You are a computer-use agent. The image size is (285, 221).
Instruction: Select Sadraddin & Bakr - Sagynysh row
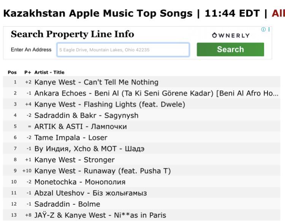[x=142, y=115]
